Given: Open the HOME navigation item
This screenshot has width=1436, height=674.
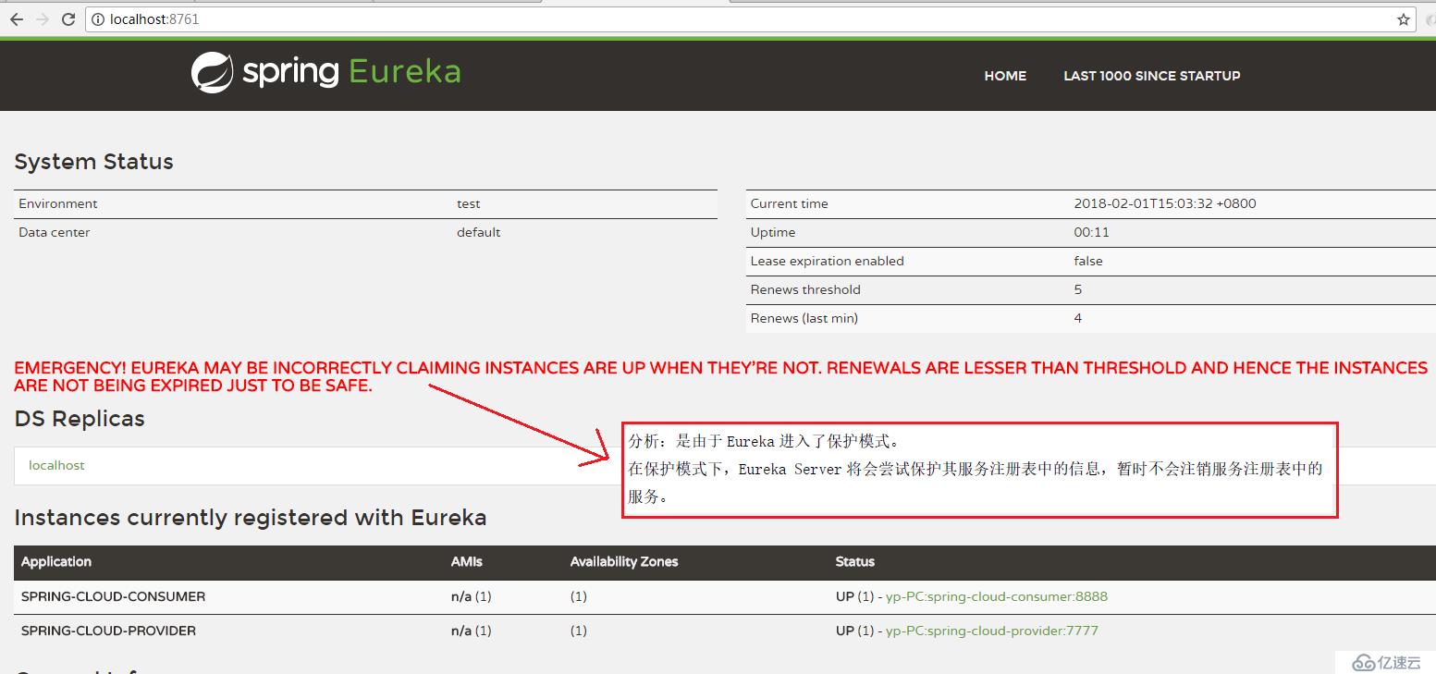Looking at the screenshot, I should point(1005,76).
